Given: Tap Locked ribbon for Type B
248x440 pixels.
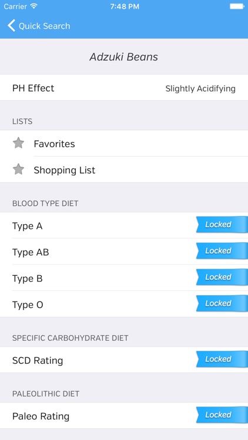Looking at the screenshot, I should pos(222,277).
